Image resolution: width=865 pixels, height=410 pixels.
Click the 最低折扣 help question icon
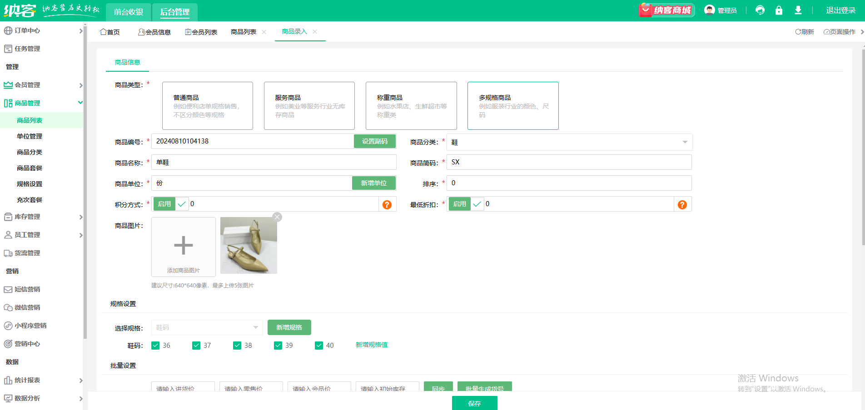coord(682,205)
